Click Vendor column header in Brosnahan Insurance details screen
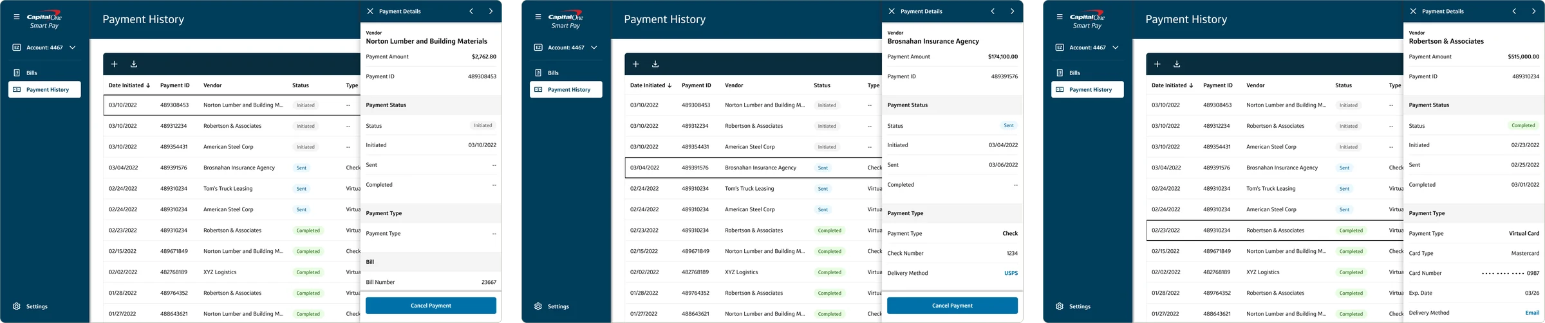Viewport: 1545px width, 323px height. (734, 85)
